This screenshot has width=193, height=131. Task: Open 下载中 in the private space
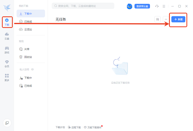point(31,78)
